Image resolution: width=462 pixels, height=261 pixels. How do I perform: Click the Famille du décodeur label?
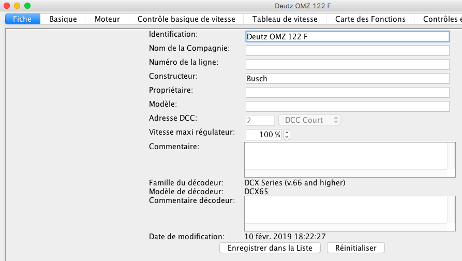click(186, 183)
